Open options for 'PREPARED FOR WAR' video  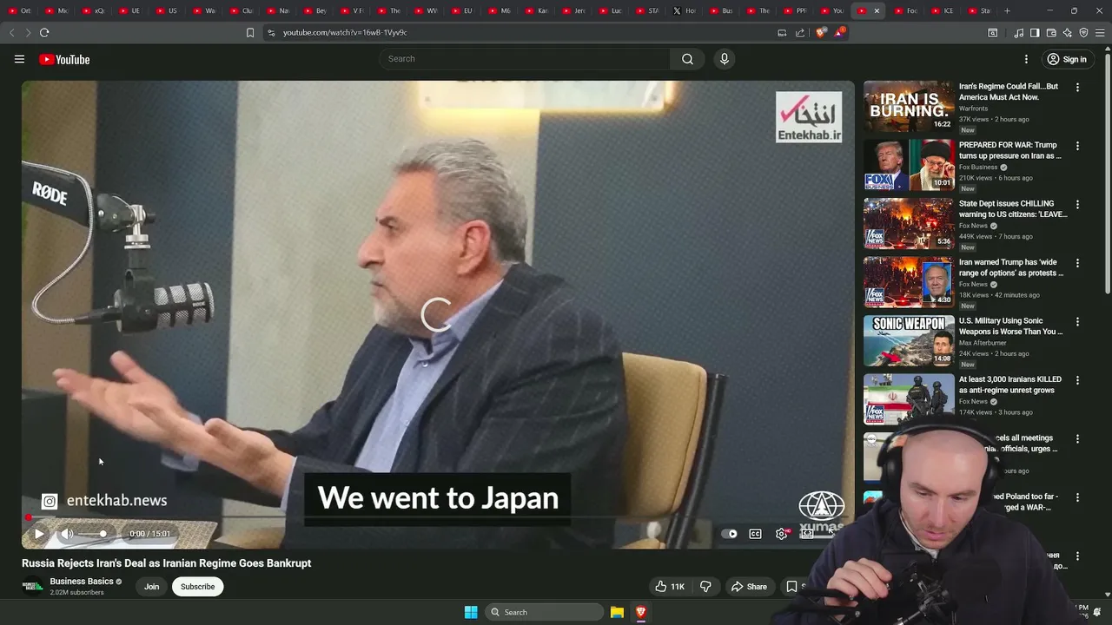pyautogui.click(x=1077, y=146)
